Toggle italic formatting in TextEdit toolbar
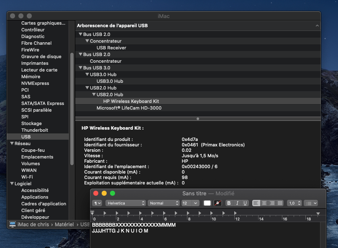The image size is (338, 248). click(x=237, y=203)
